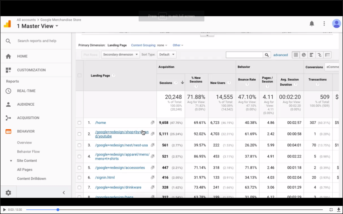This screenshot has height=214, width=343.
Task: Tick the checkbox for the /home row
Action: tap(79, 123)
